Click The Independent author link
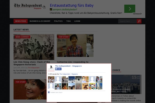 tap(34, 68)
